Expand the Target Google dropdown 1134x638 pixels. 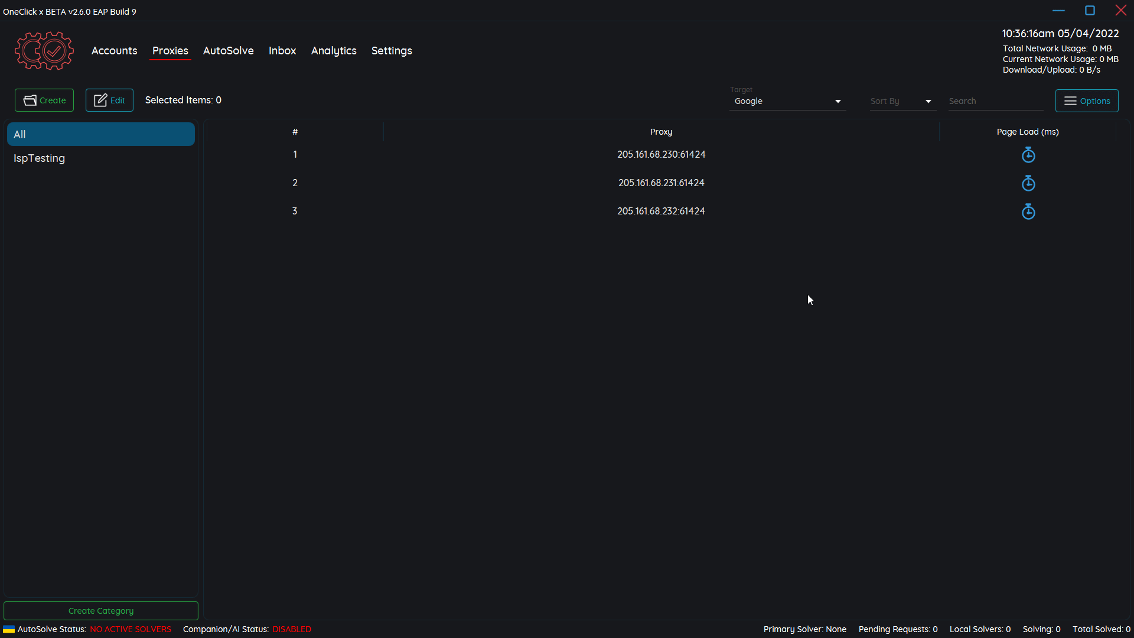pos(787,101)
